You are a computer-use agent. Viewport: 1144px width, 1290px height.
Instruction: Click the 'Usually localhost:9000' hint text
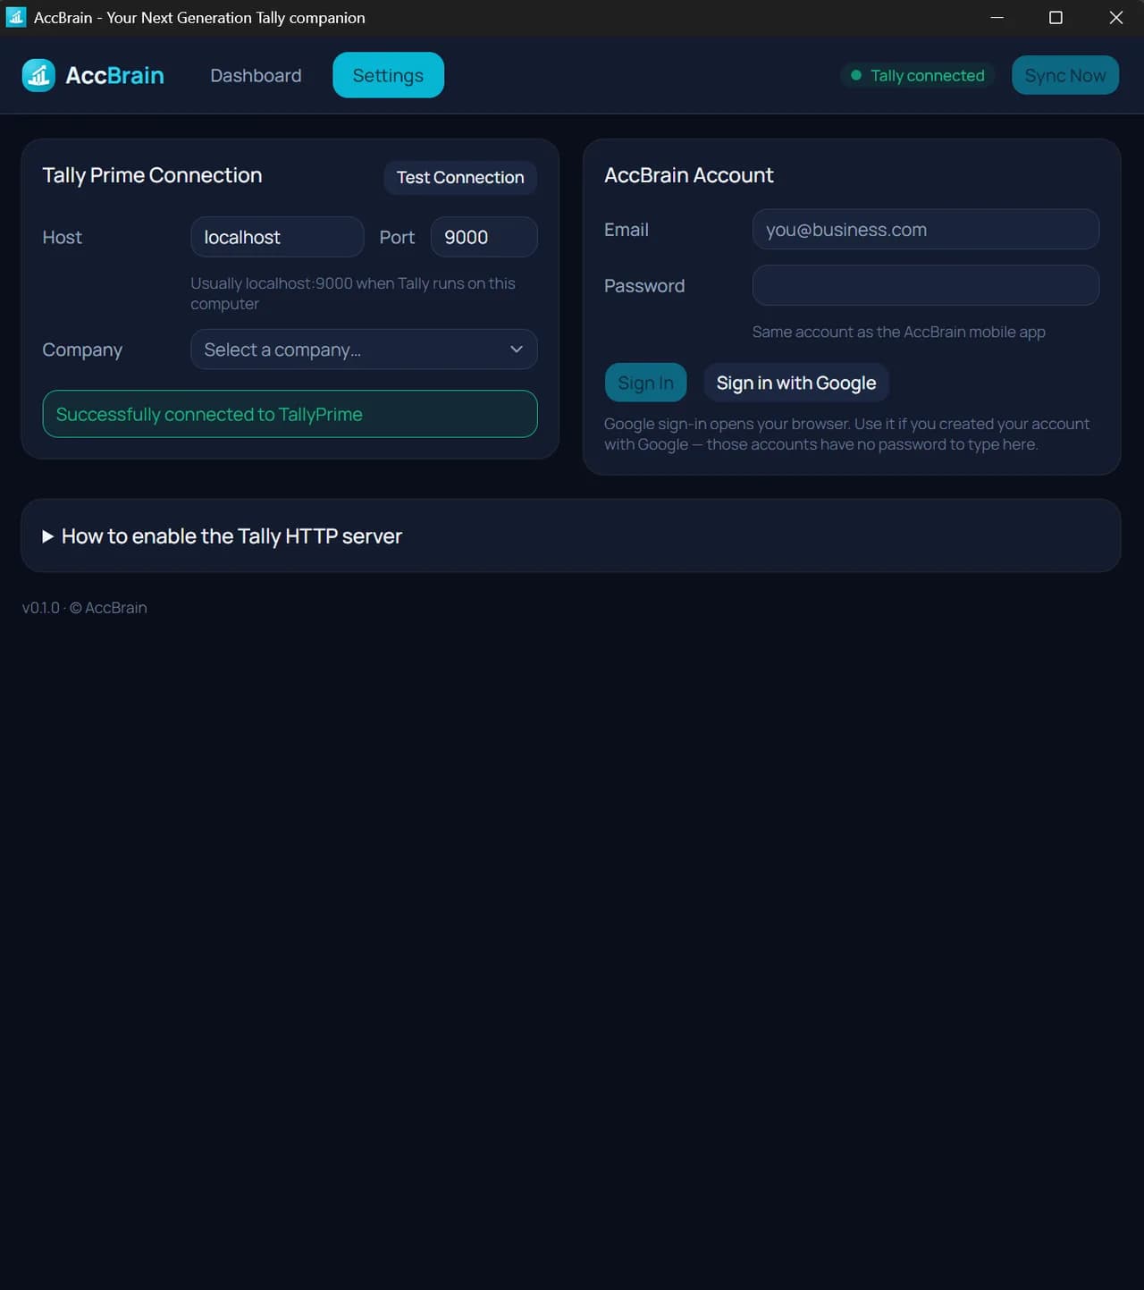point(353,293)
